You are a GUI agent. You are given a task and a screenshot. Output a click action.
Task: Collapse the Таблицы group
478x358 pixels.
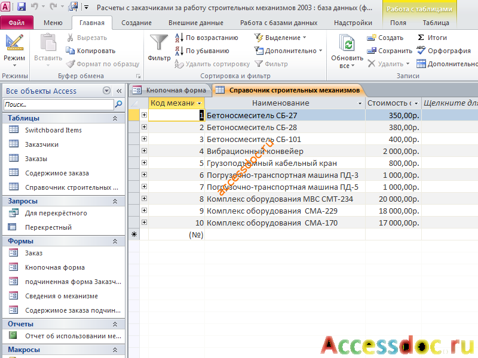click(115, 118)
